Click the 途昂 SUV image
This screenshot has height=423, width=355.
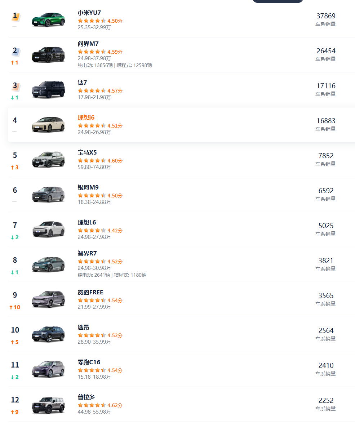(x=48, y=334)
